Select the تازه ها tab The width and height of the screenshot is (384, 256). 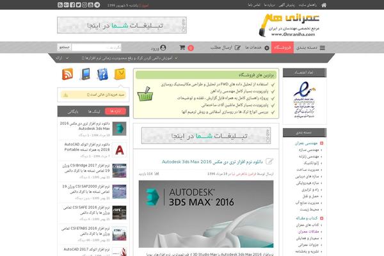pyautogui.click(x=115, y=111)
